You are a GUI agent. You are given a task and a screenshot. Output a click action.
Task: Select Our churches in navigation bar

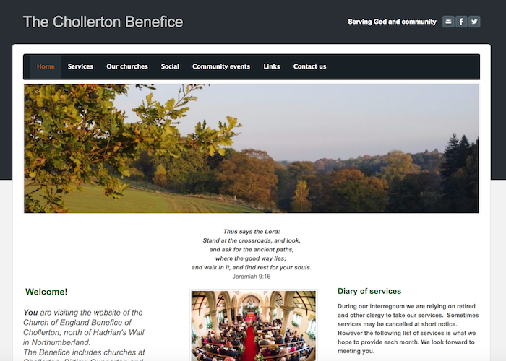tap(127, 66)
